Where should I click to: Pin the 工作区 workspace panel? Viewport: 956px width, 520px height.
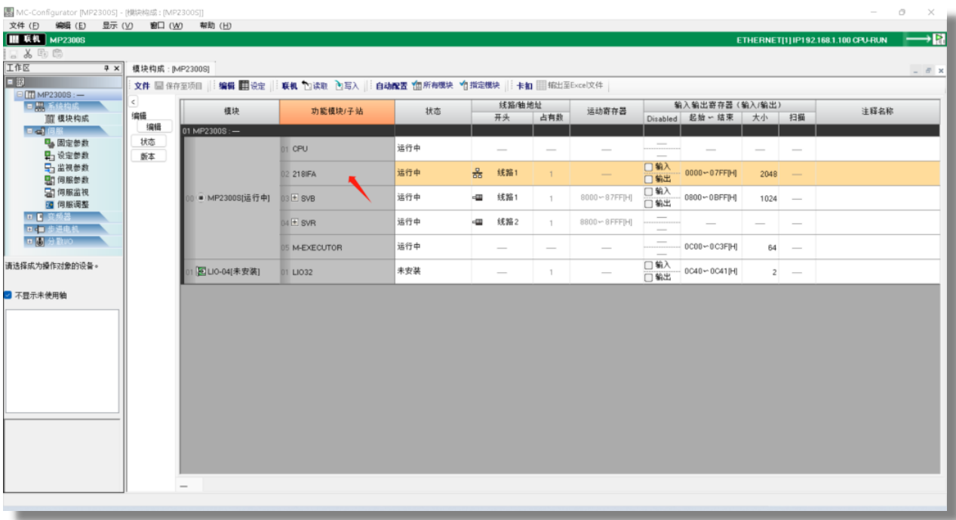pyautogui.click(x=107, y=69)
